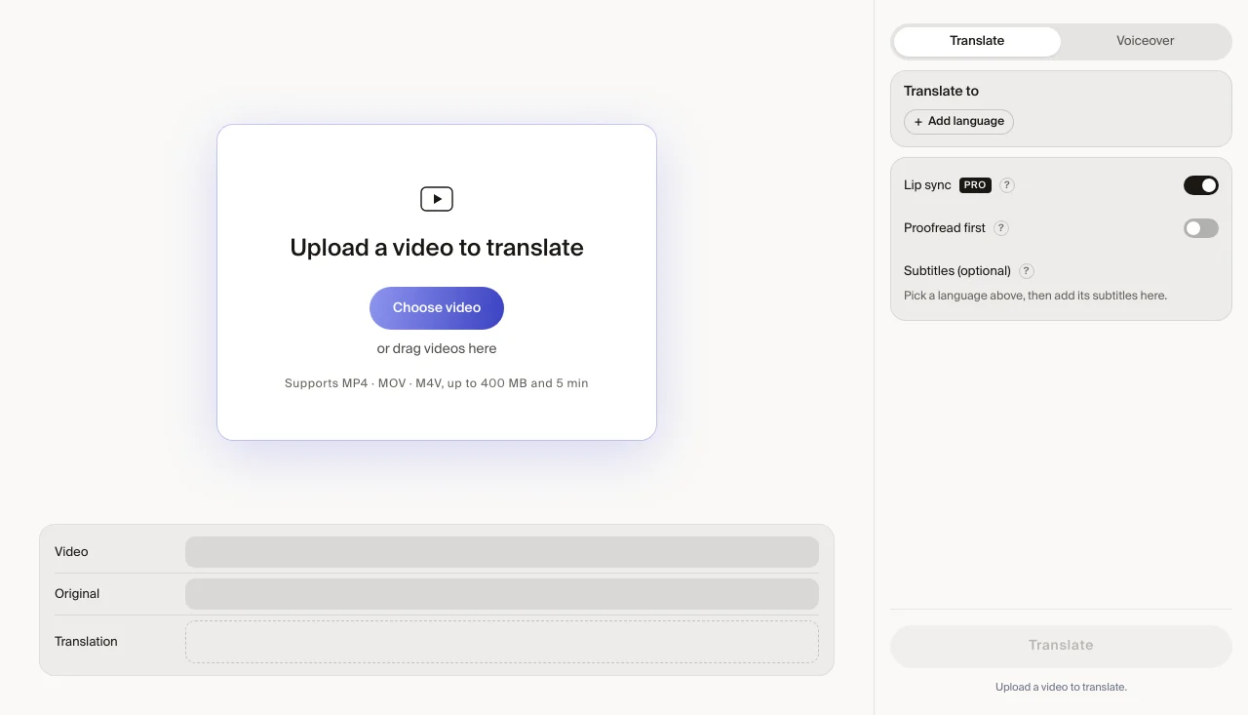Image resolution: width=1248 pixels, height=715 pixels.
Task: Click the Choose video button
Action: tap(437, 308)
